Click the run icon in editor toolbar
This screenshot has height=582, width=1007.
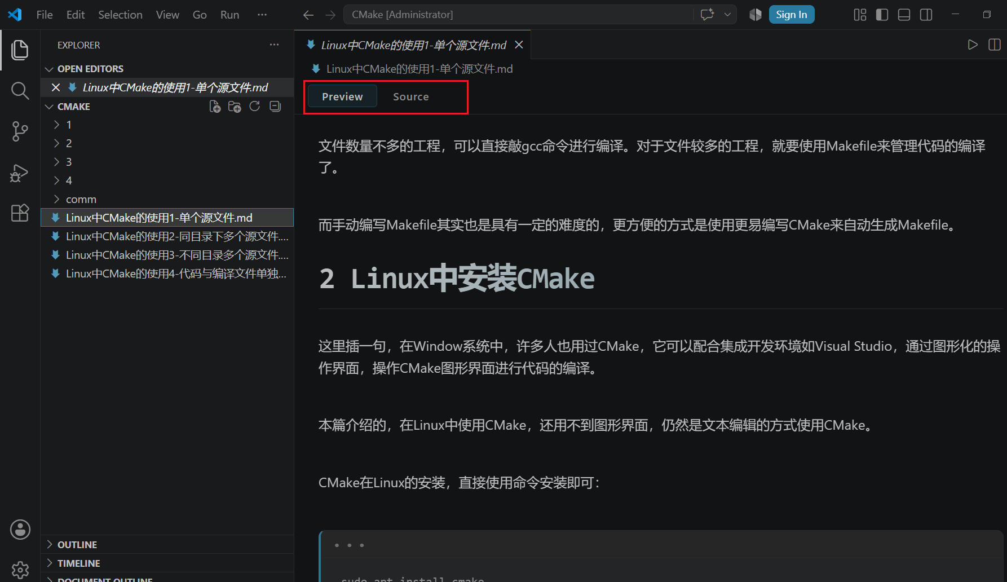pos(973,45)
